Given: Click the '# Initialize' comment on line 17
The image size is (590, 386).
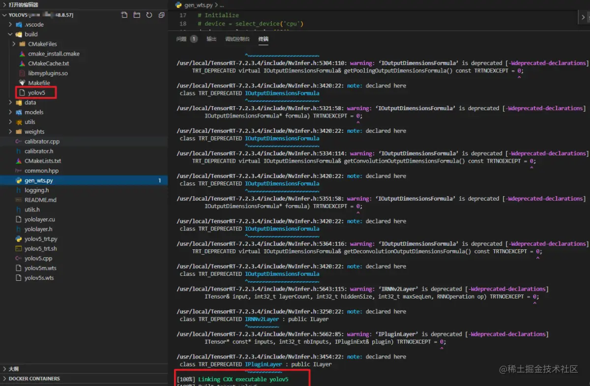Looking at the screenshot, I should pos(218,15).
